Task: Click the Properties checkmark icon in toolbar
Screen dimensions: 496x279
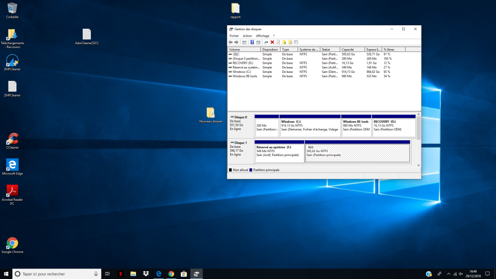Action: (x=278, y=42)
